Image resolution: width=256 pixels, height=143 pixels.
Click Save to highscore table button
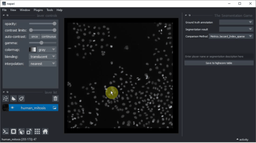point(219,63)
